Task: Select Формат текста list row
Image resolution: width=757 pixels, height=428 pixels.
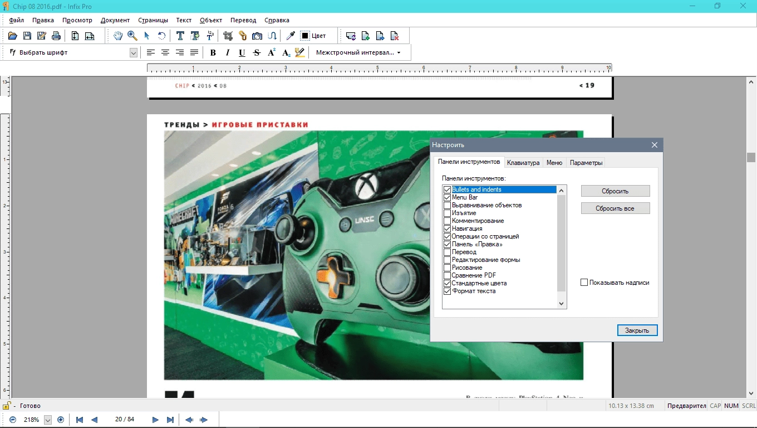Action: pos(499,291)
